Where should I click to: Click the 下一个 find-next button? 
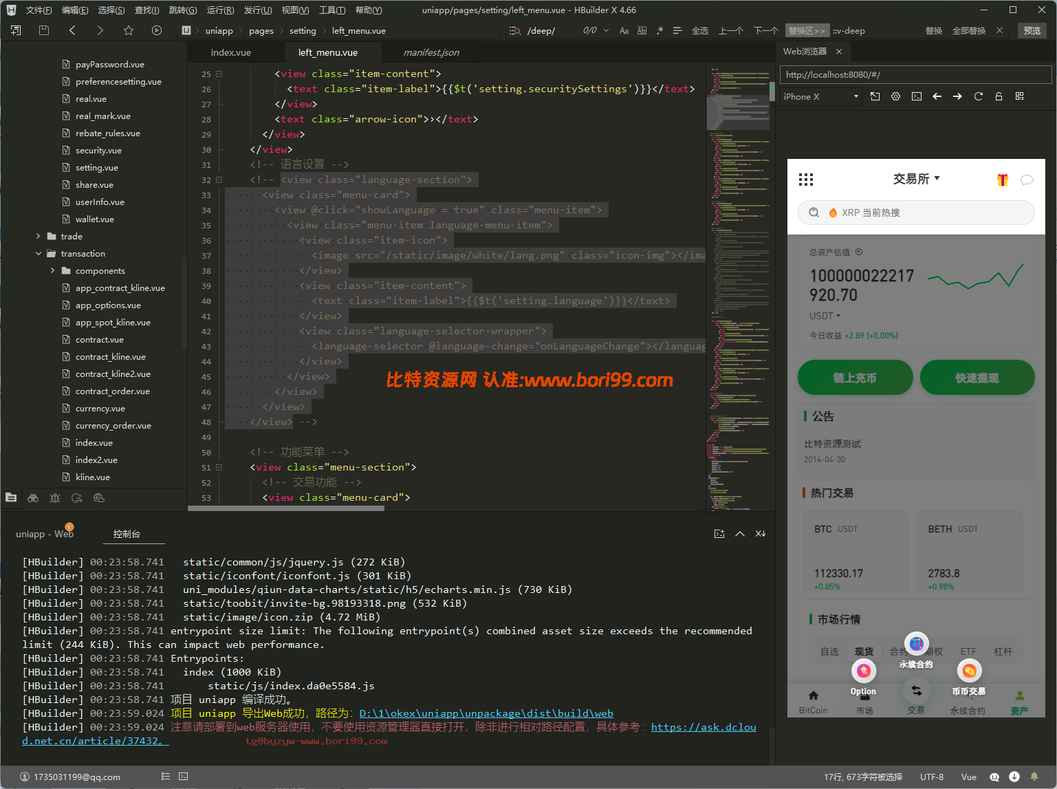[765, 30]
